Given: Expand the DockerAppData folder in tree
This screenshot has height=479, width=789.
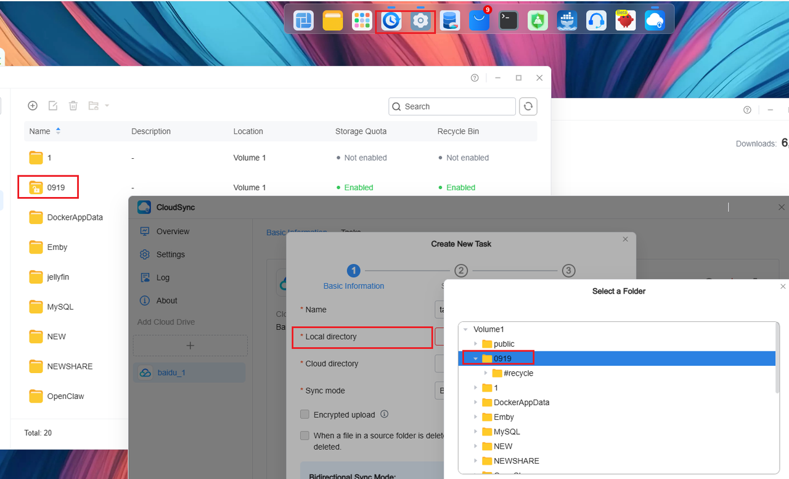Looking at the screenshot, I should pos(475,402).
